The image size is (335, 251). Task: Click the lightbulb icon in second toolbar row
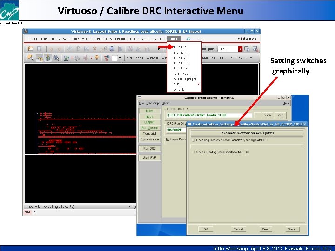[97, 58]
